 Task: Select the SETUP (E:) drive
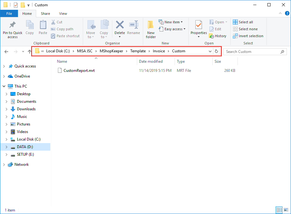point(25,154)
